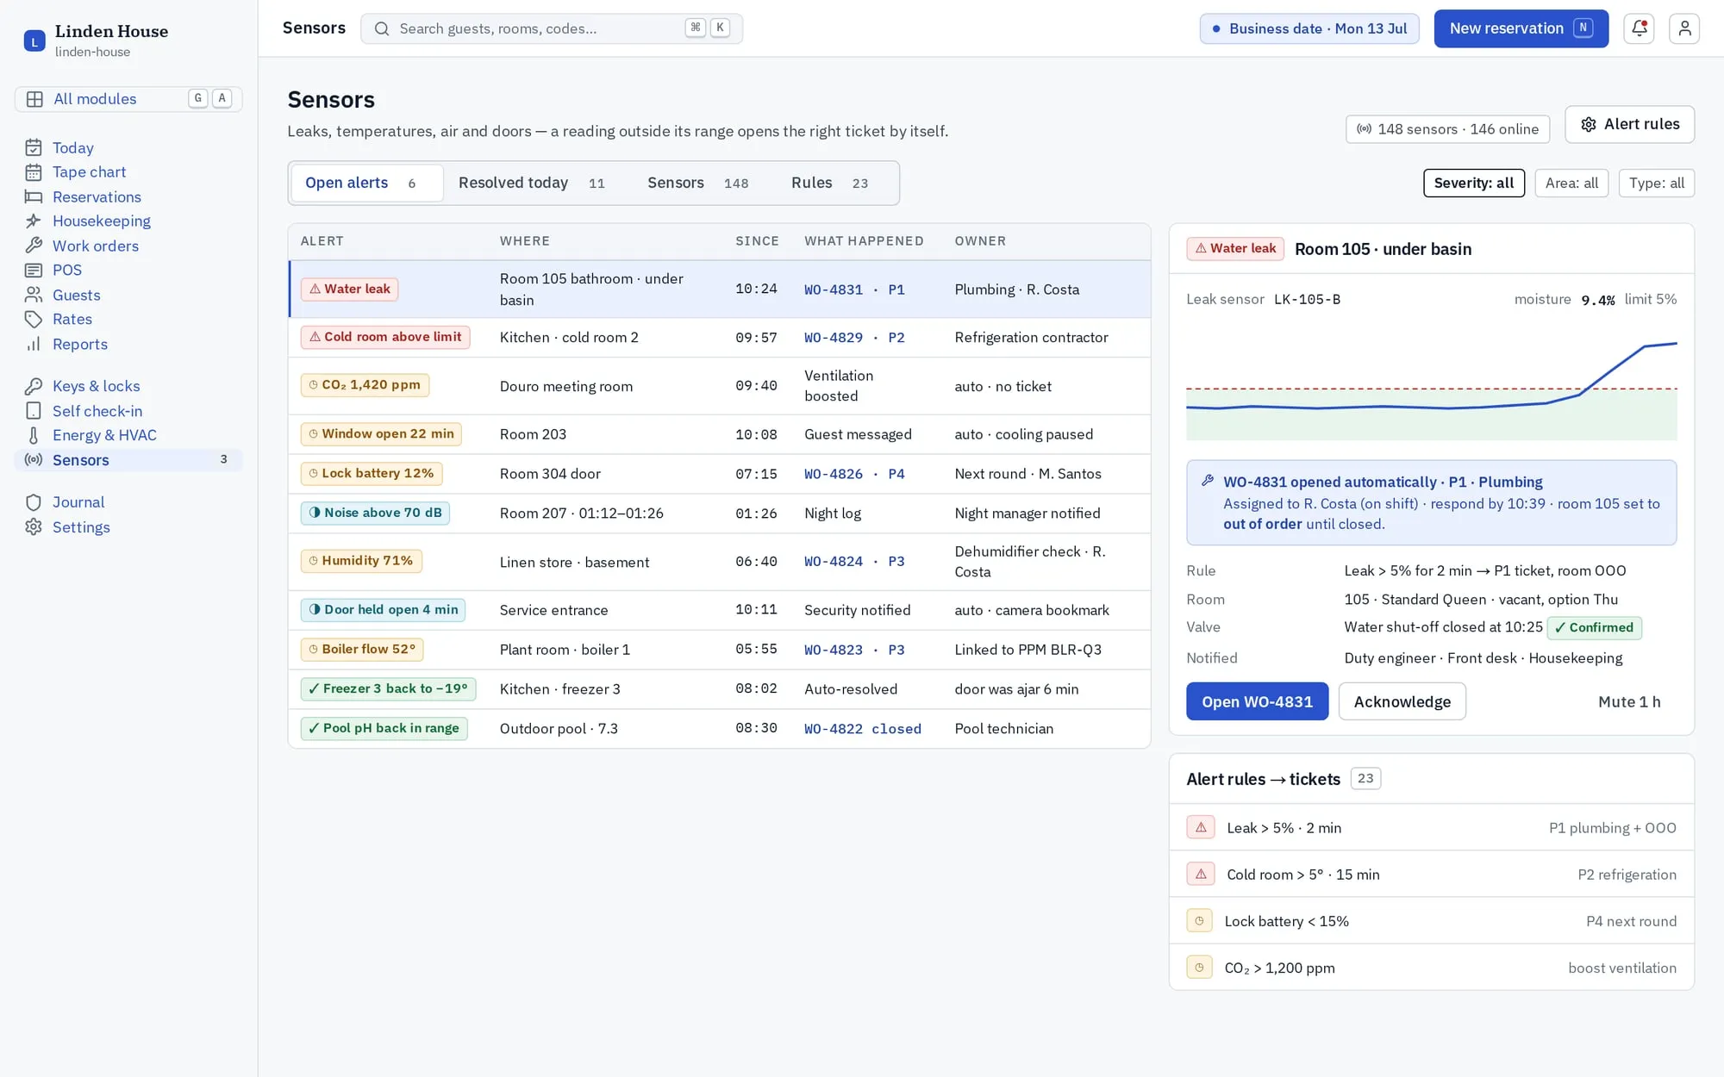The width and height of the screenshot is (1724, 1077).
Task: Open the All modules switcher
Action: pyautogui.click(x=128, y=99)
